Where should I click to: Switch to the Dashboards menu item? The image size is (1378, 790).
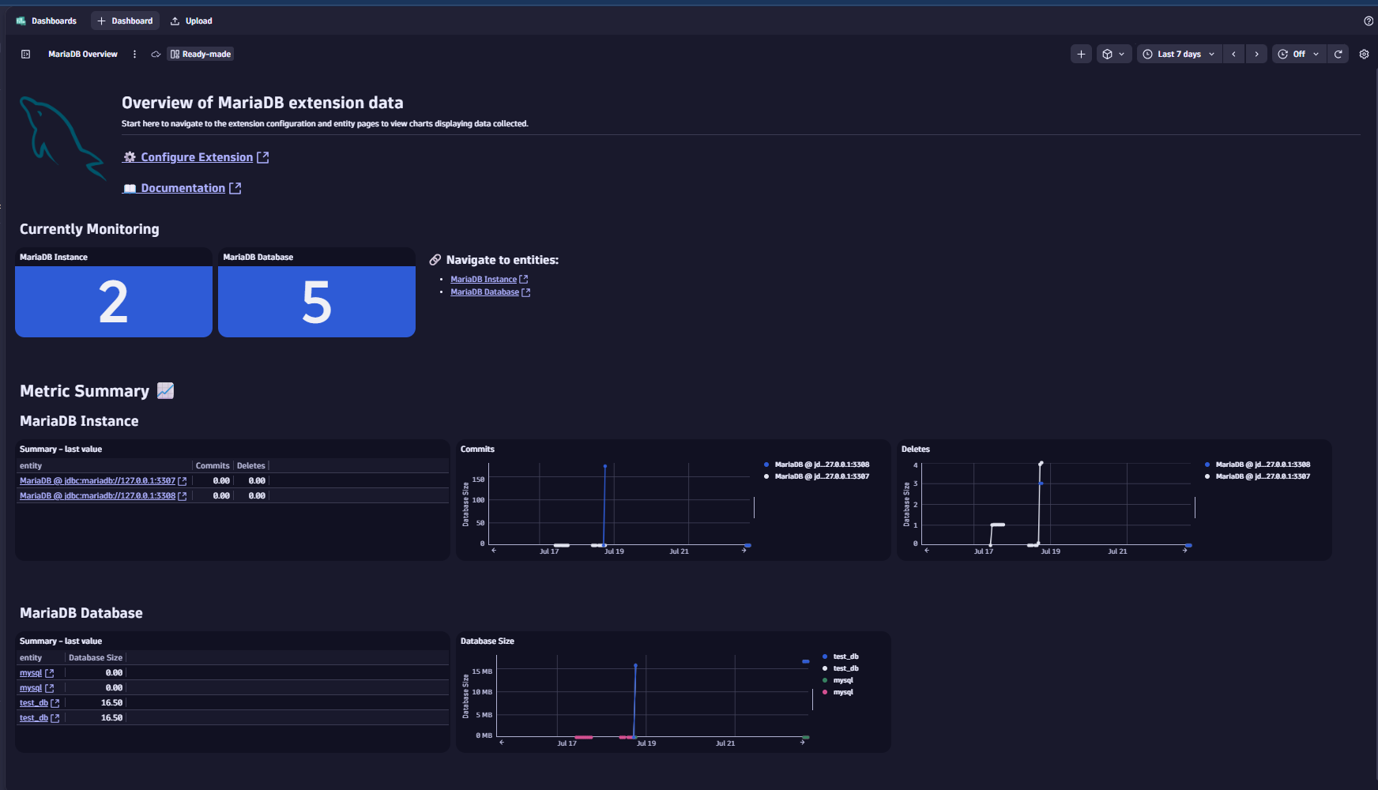54,21
